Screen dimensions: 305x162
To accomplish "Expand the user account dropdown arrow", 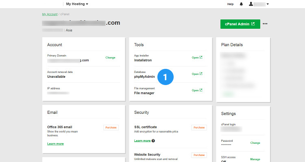I will (x=268, y=4).
